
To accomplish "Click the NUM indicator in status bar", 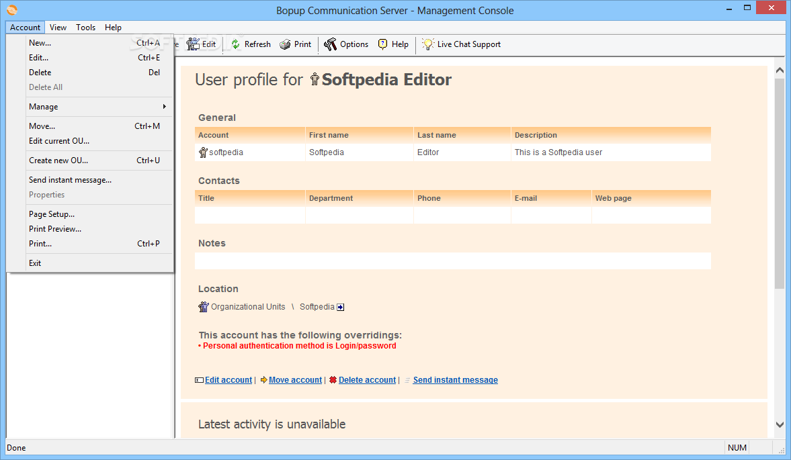I will [737, 447].
